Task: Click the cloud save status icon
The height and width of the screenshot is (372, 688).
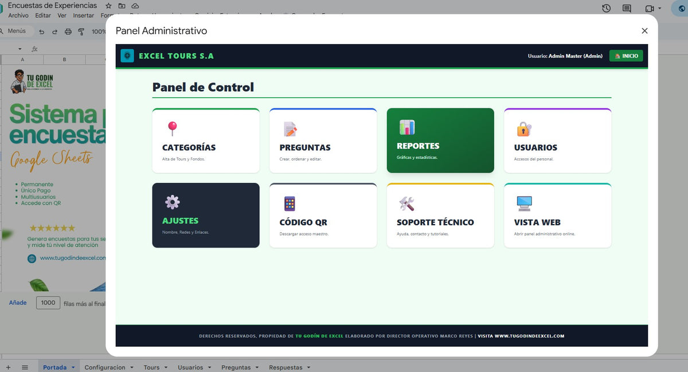Action: 135,6
